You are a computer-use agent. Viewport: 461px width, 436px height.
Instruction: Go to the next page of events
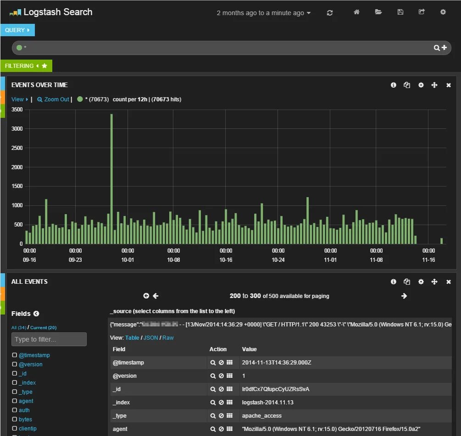pyautogui.click(x=404, y=296)
